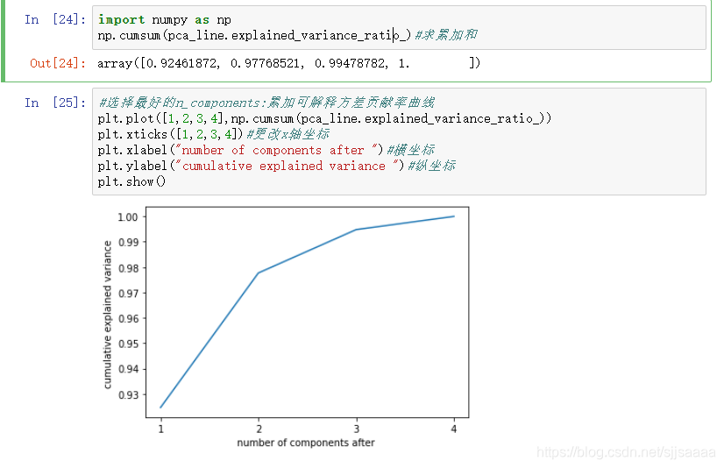Click the Out[24]: prompt label
This screenshot has width=724, height=468.
pyautogui.click(x=58, y=63)
